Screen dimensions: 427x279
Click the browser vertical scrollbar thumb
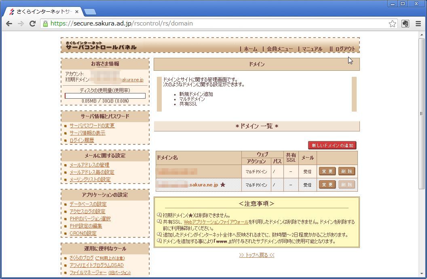point(421,114)
